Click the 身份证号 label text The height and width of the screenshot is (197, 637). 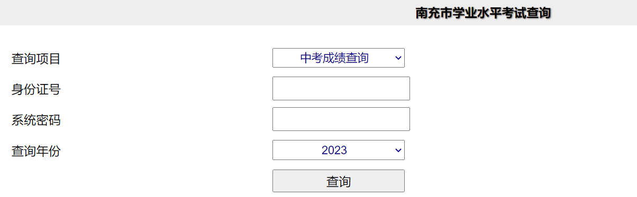36,89
